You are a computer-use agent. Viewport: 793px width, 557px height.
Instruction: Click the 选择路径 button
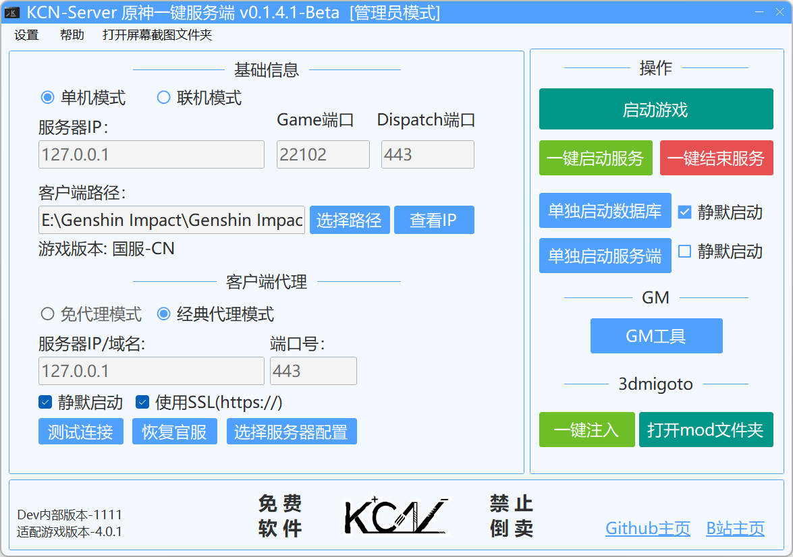coord(350,220)
